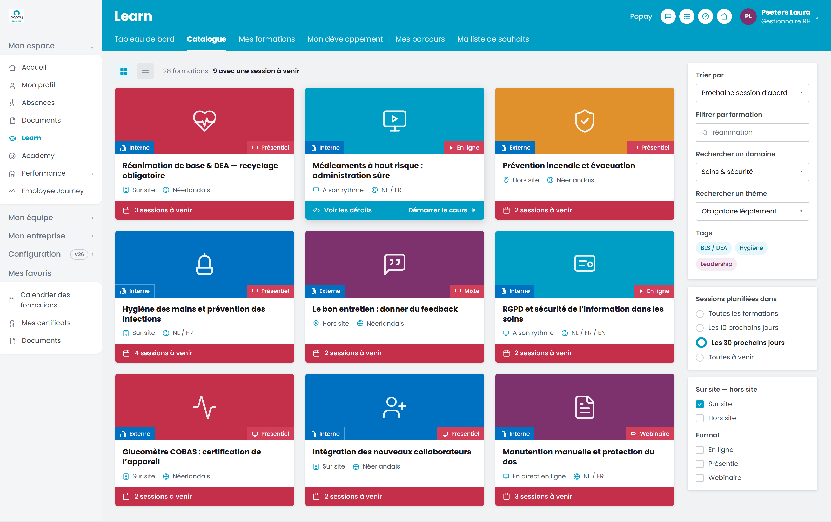
Task: Click Voir les détails link
Action: [x=342, y=210]
